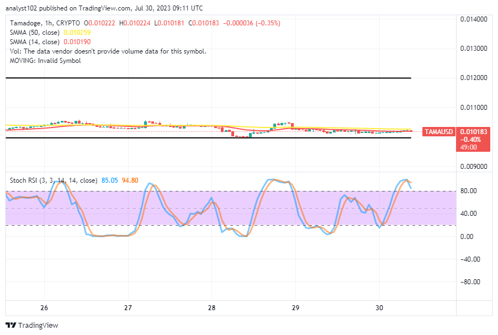Click the -80.00 Stoch RSI axis label
The width and height of the screenshot is (498, 335).
[470, 282]
